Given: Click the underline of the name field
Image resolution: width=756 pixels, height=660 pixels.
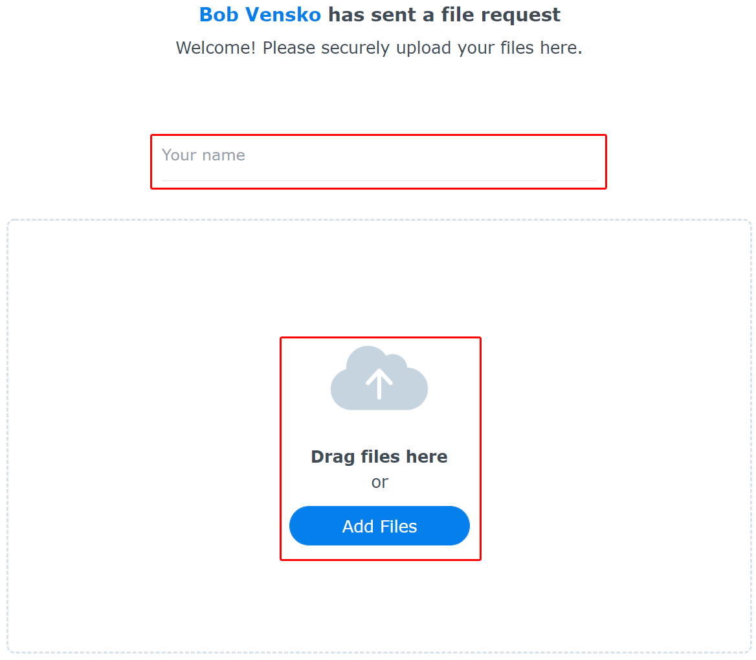Looking at the screenshot, I should click(379, 181).
